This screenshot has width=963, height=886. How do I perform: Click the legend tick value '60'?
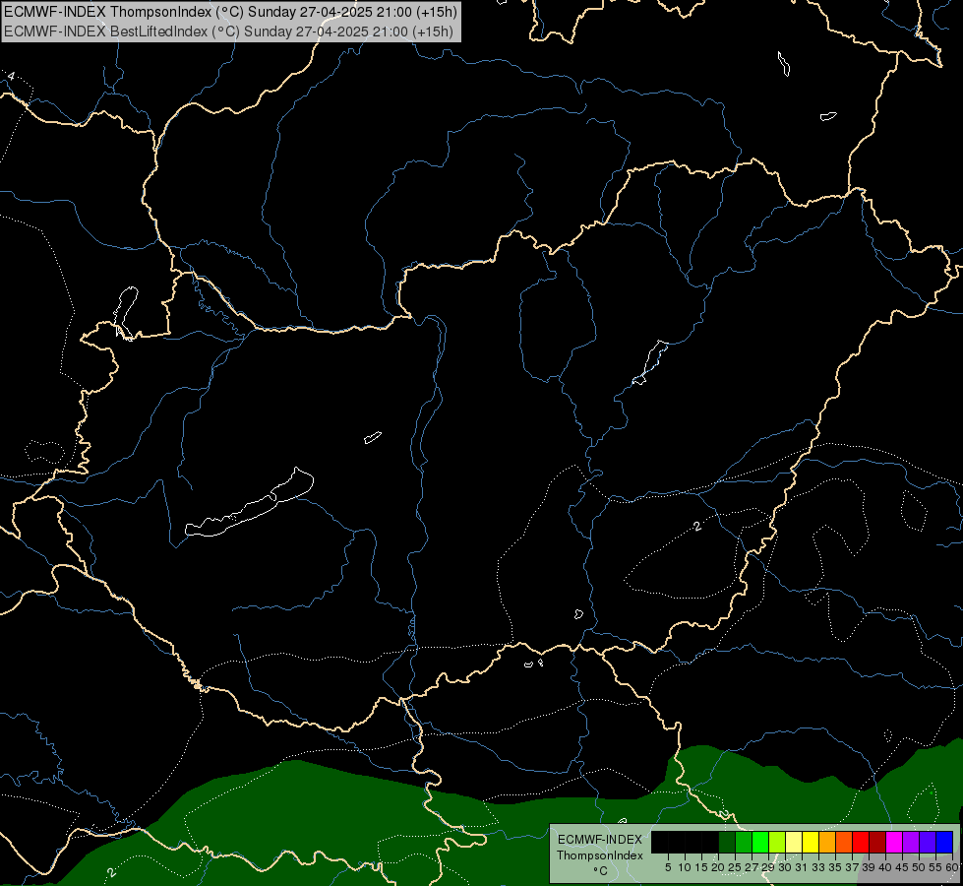(x=952, y=867)
